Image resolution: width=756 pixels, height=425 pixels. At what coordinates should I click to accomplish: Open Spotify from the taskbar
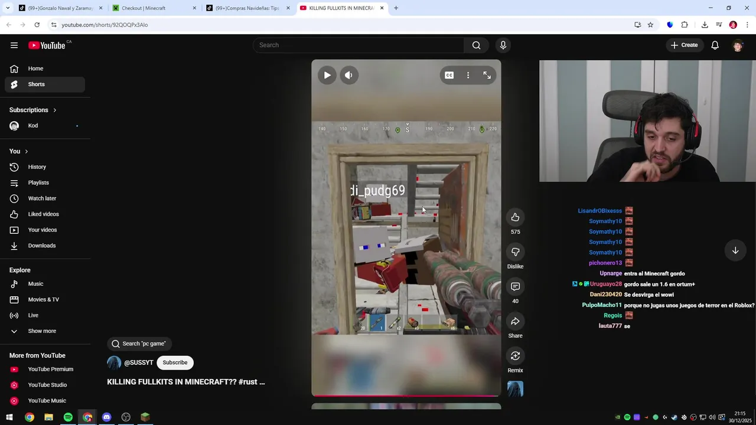(x=68, y=417)
